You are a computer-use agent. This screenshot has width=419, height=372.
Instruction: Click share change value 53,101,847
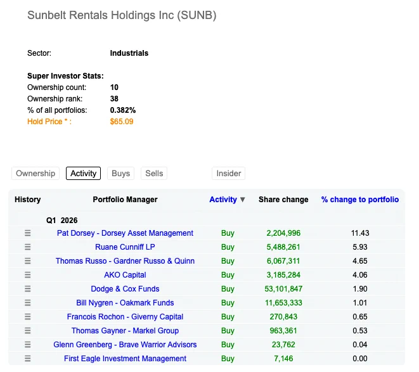[283, 288]
